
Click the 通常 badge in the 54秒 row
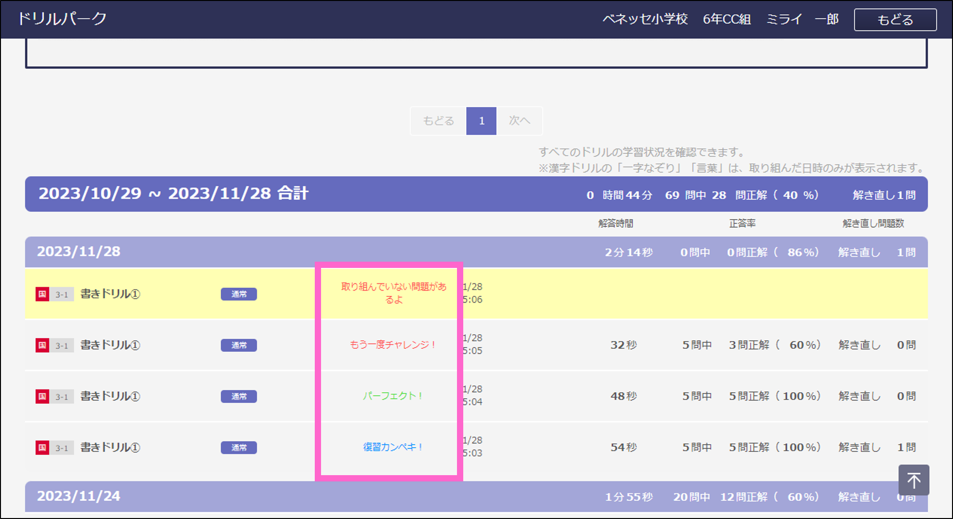pos(239,447)
